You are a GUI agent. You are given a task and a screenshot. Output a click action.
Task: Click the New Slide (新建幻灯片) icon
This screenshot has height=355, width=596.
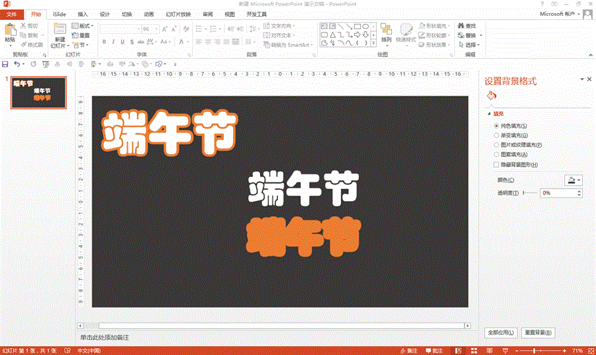pos(58,32)
